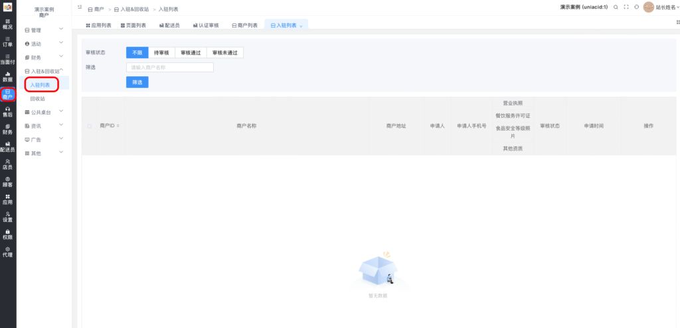Click the 申请人手机号 column header
Viewport: 680px width, 328px height.
point(471,126)
